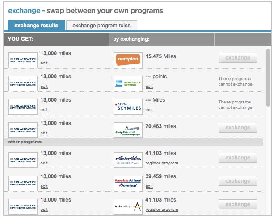Screen dimensions: 274x219
Task: Click the exchange page heading text
Action: (x=85, y=11)
